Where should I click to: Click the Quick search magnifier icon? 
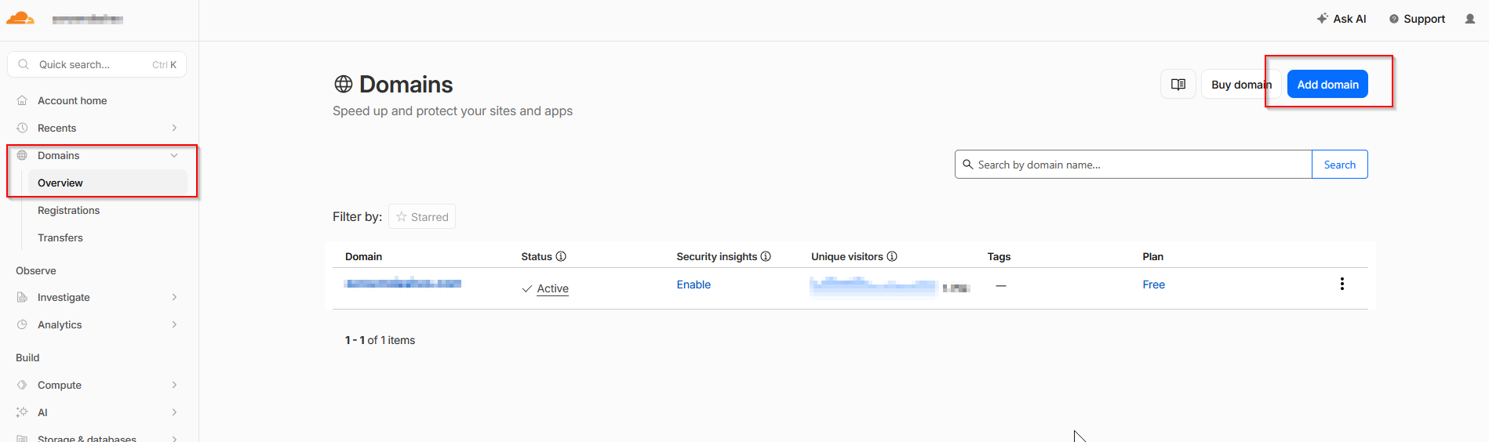click(x=24, y=64)
